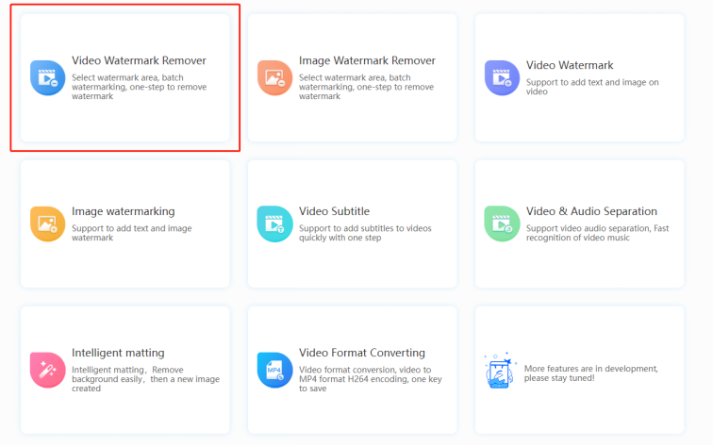Click Video Watermark Remover 'Select watermark area' description
The image size is (713, 447).
pos(140,87)
